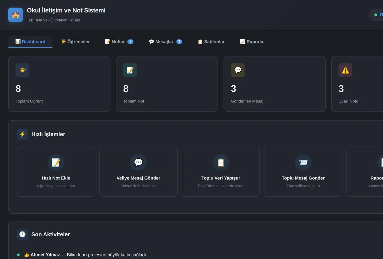Viewport: 383px width, 259px height.
Task: Click the text Excel'den tek seferde aktar
Action: [221, 186]
